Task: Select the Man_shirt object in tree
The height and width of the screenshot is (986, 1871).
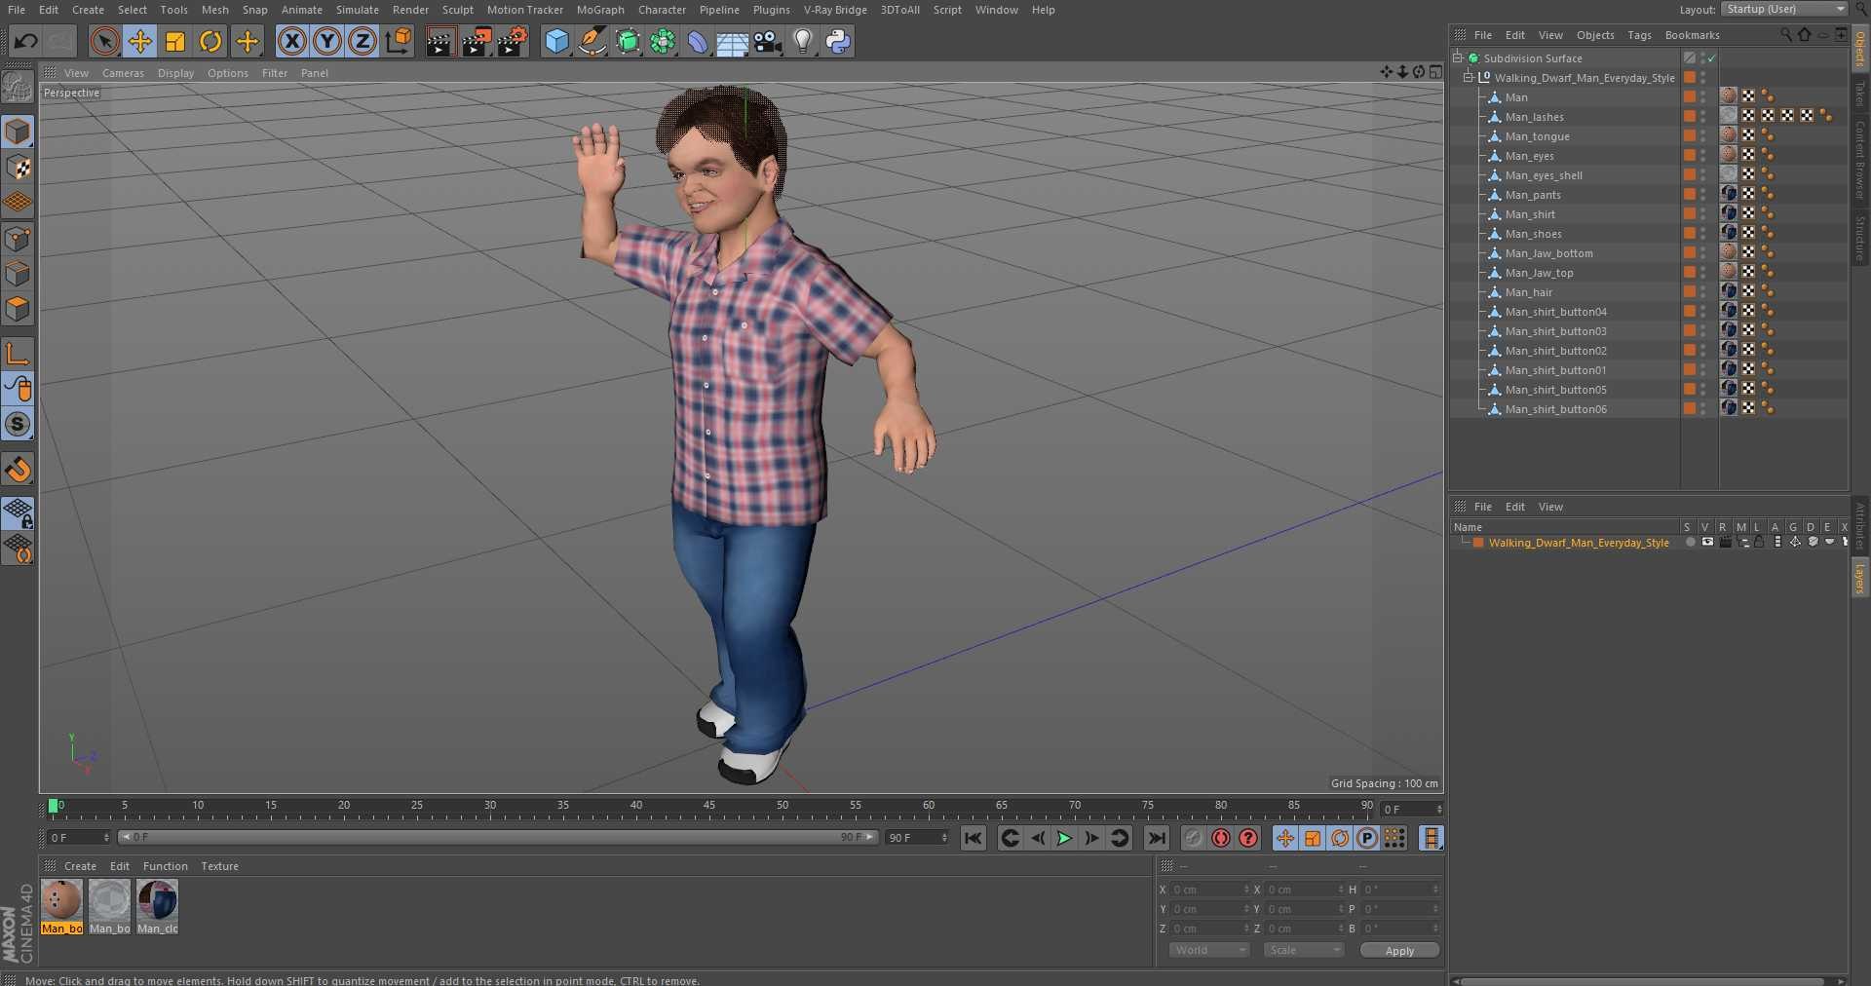Action: pyautogui.click(x=1530, y=214)
